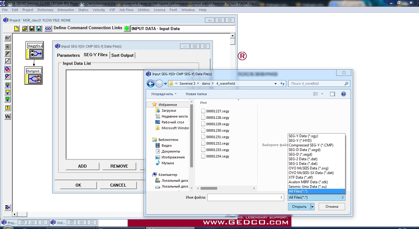Click the REMOVE button

(x=119, y=166)
